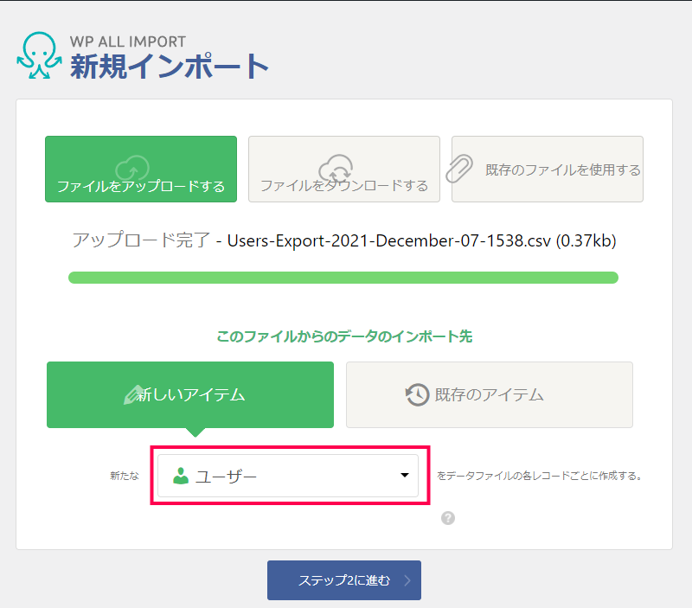This screenshot has width=692, height=608.
Task: Click the cloud download icon
Action: coord(336,168)
